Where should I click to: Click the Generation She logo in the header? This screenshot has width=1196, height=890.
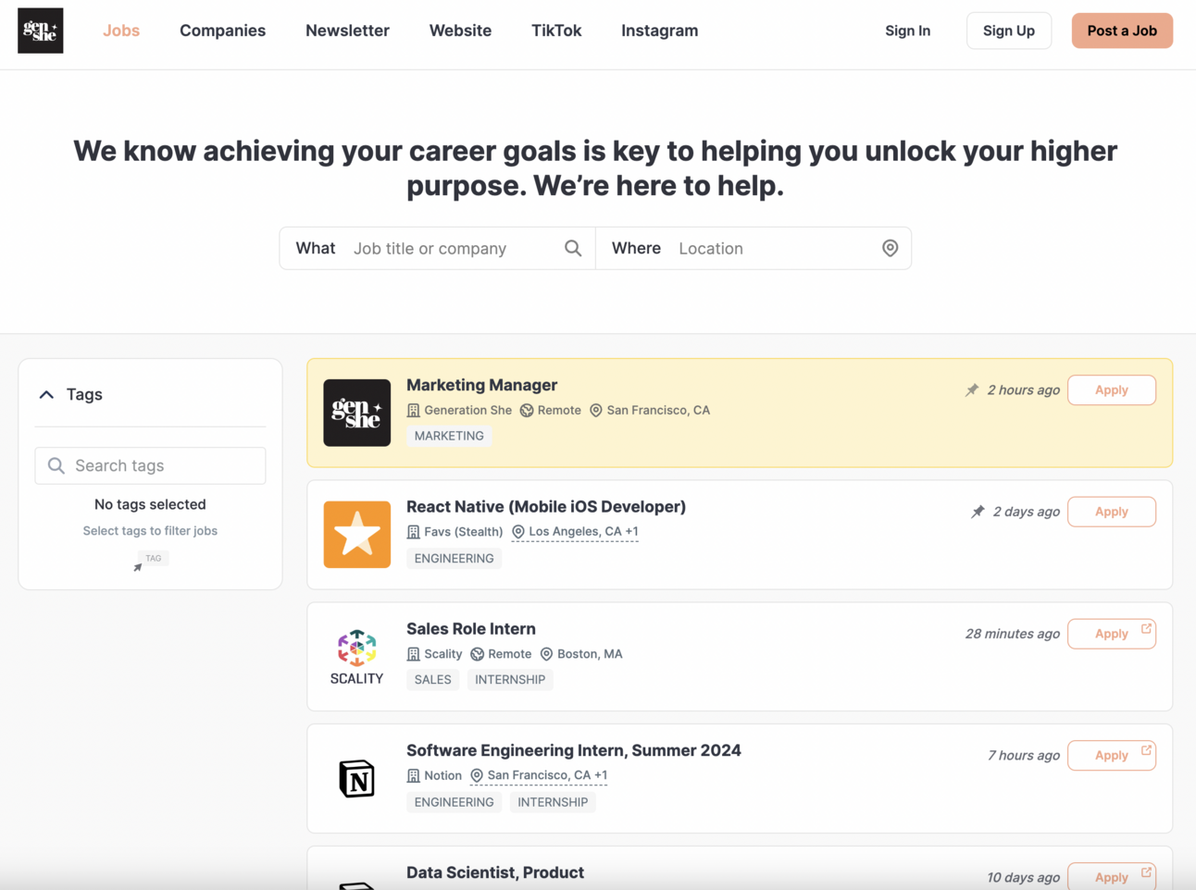(x=40, y=30)
